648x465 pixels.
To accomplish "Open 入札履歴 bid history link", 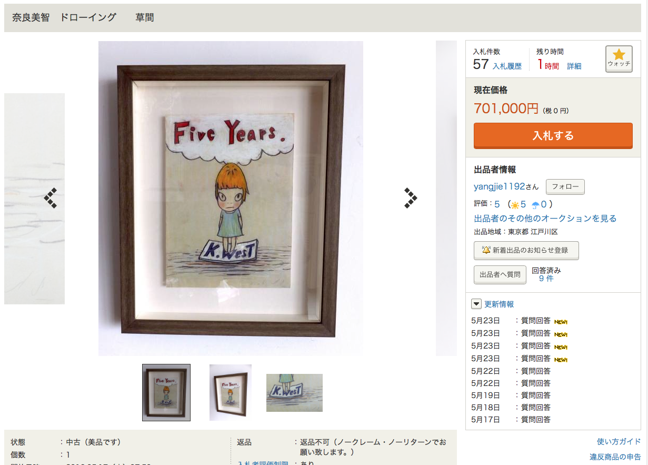I will click(x=507, y=66).
